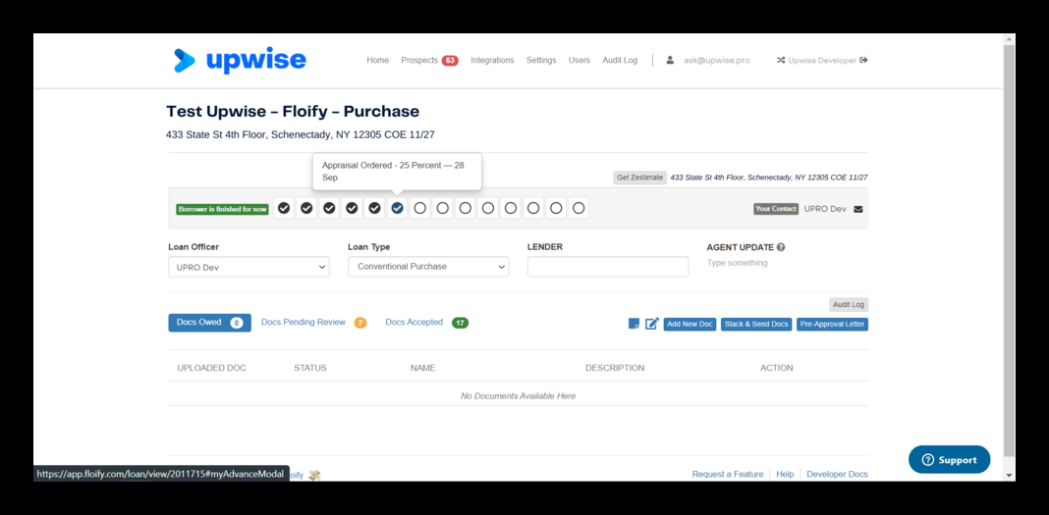Viewport: 1049px width, 515px height.
Task: Check the first empty milestone circle after the blue one
Action: [420, 208]
